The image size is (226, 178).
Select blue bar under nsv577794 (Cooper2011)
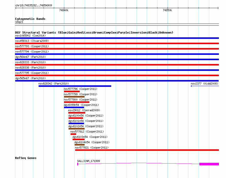coord(117,54)
